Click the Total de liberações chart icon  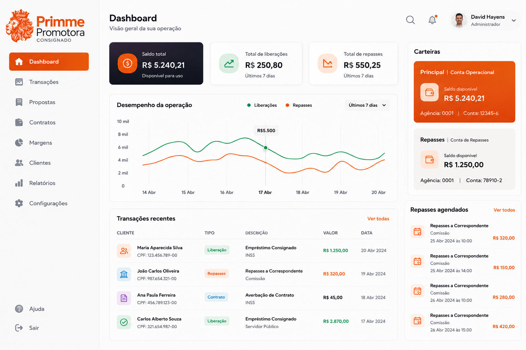click(229, 63)
